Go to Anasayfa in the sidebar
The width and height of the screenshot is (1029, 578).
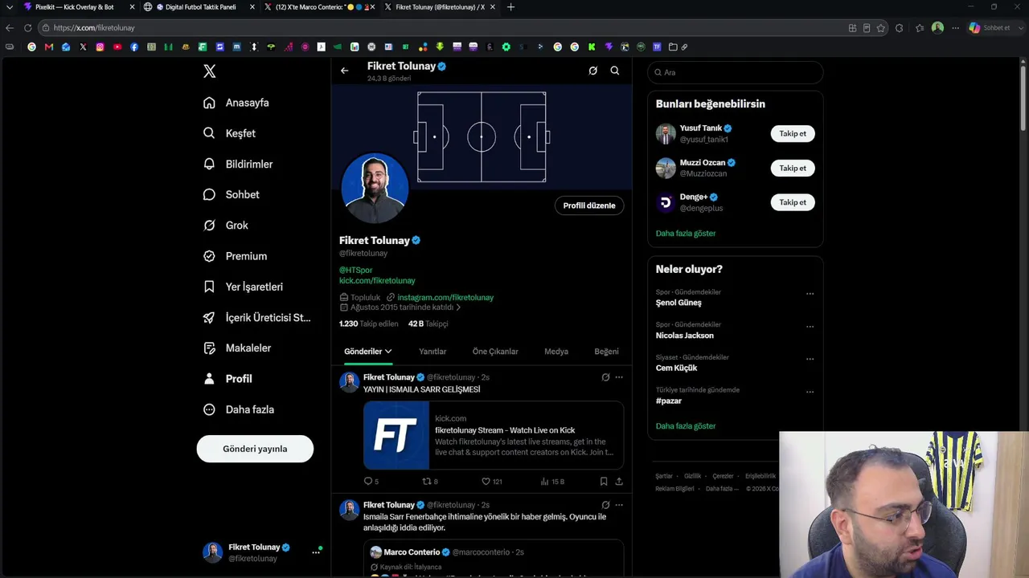pos(236,103)
